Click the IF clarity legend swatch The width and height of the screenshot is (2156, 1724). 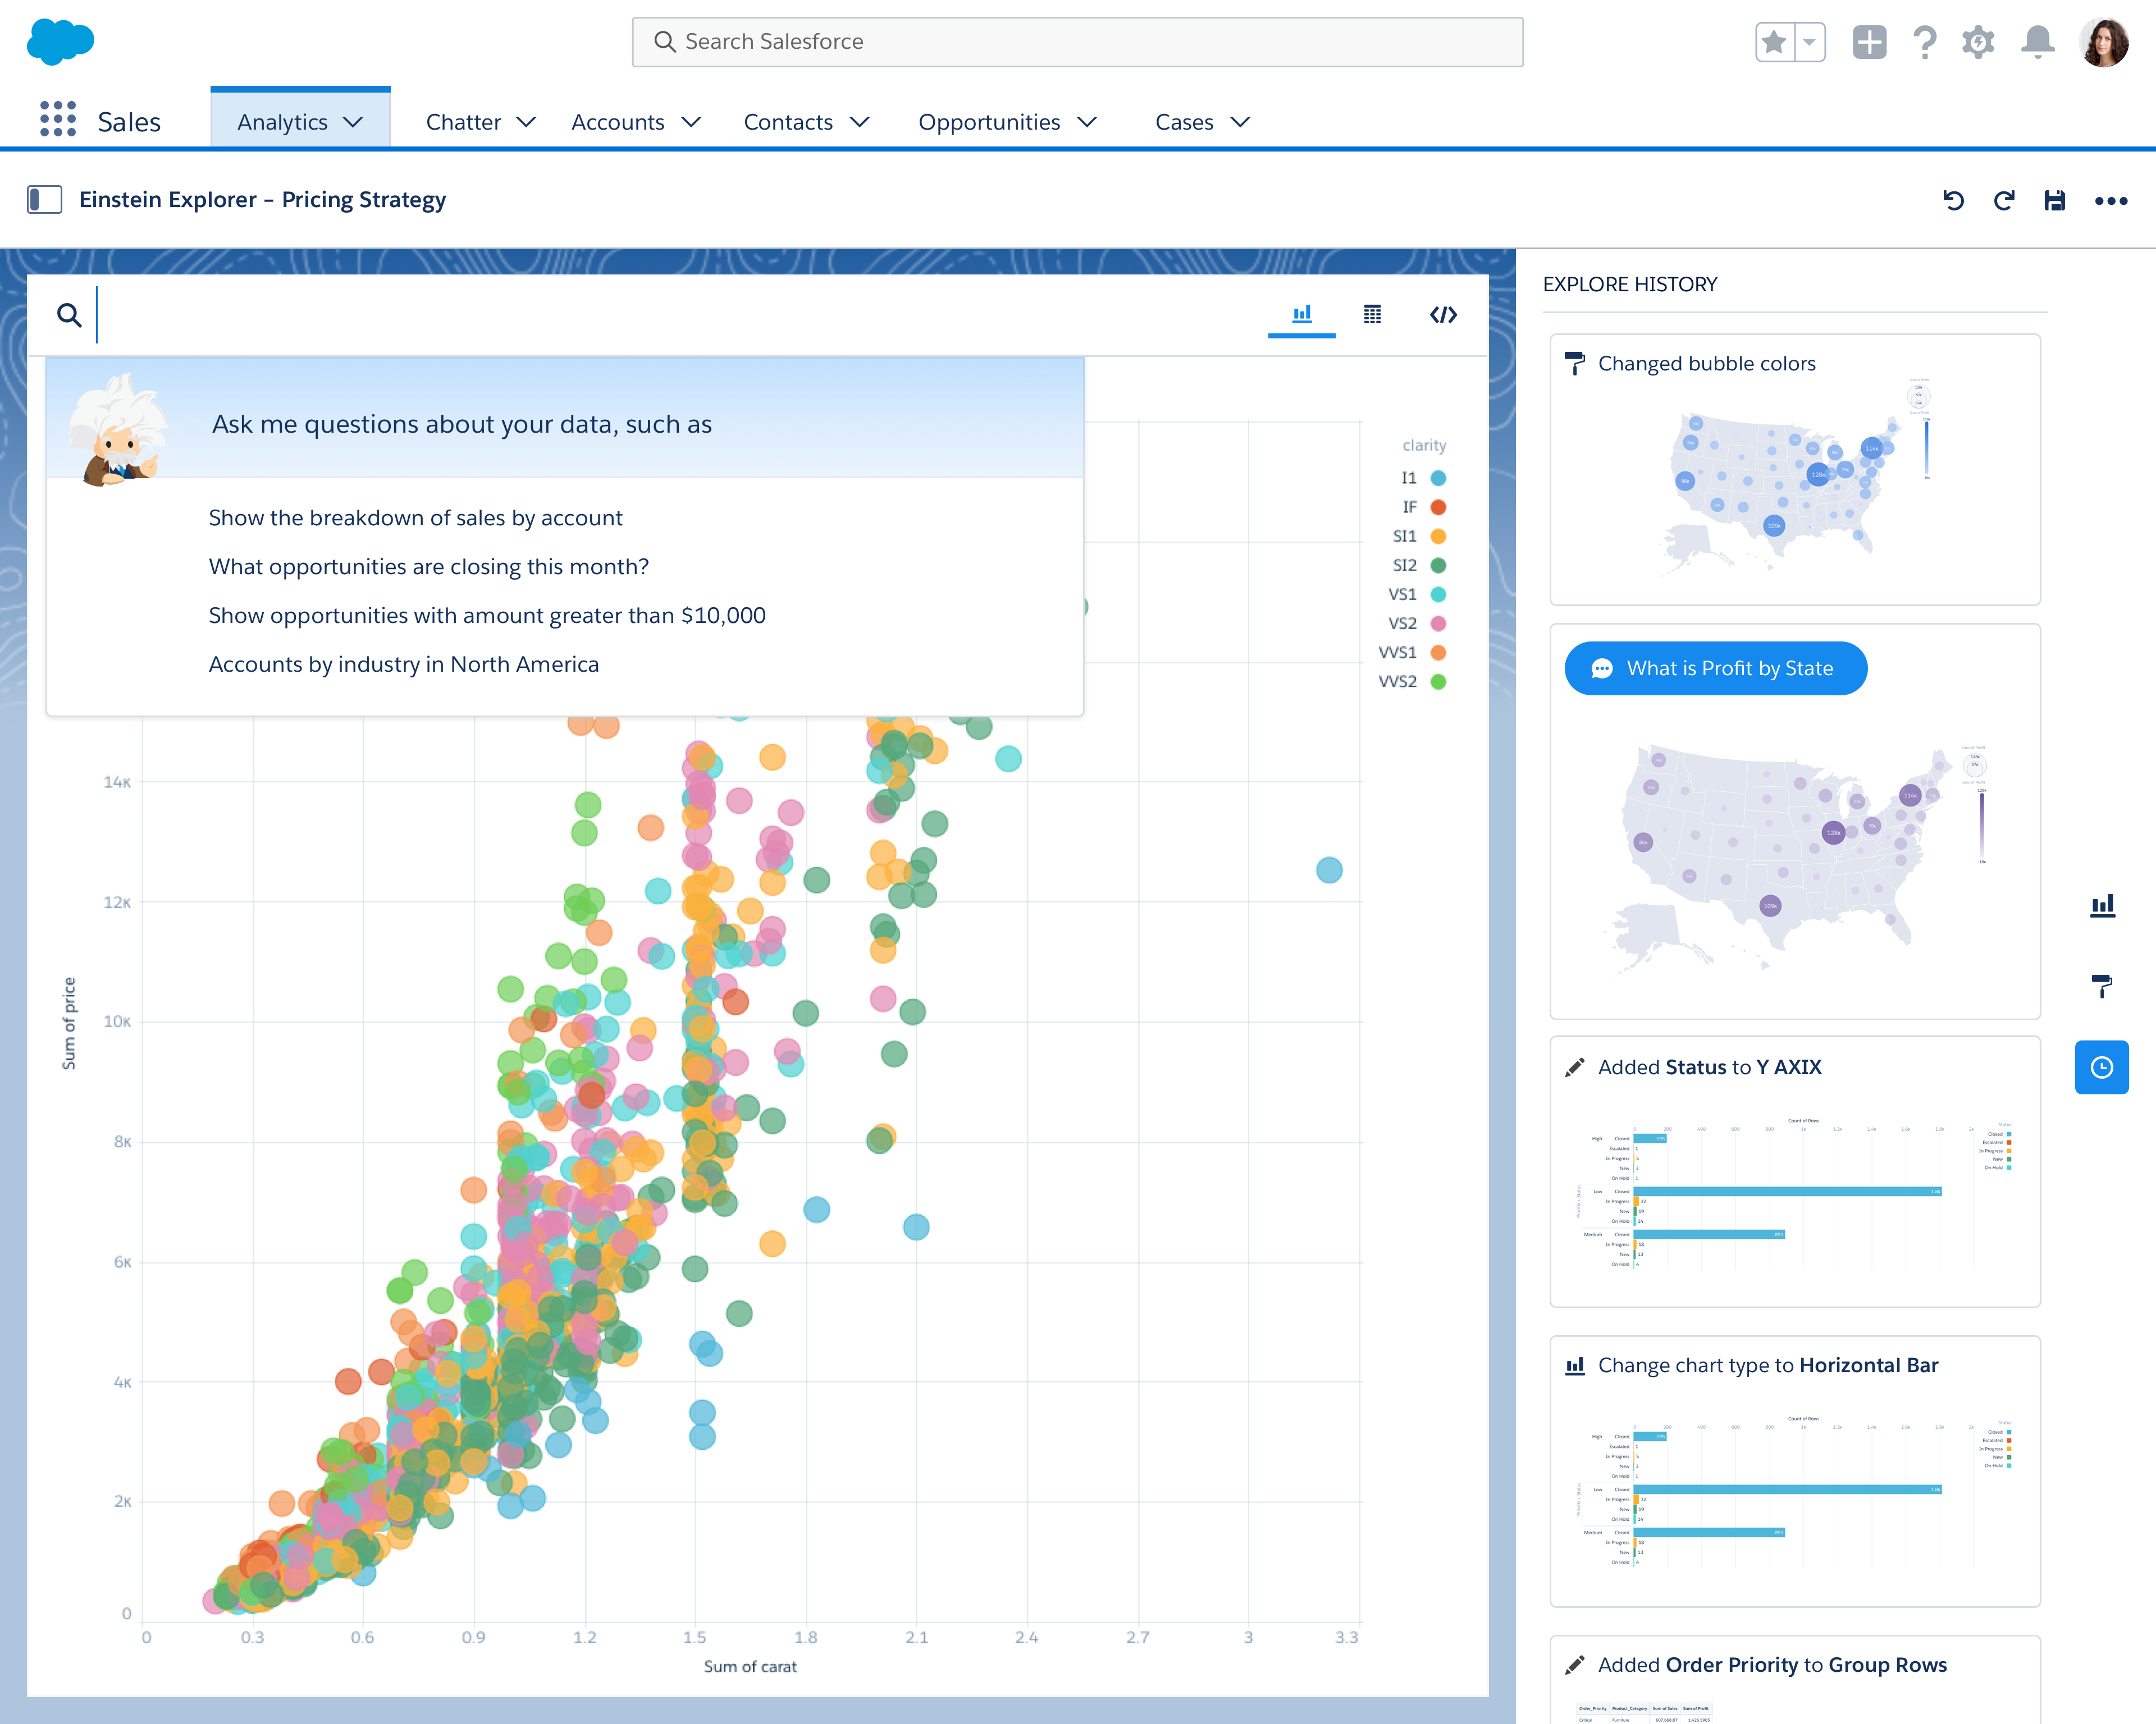[x=1438, y=507]
